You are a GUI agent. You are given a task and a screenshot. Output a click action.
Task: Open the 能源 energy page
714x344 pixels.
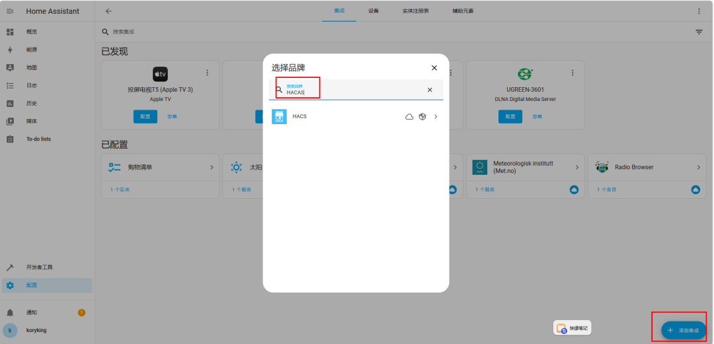48,50
